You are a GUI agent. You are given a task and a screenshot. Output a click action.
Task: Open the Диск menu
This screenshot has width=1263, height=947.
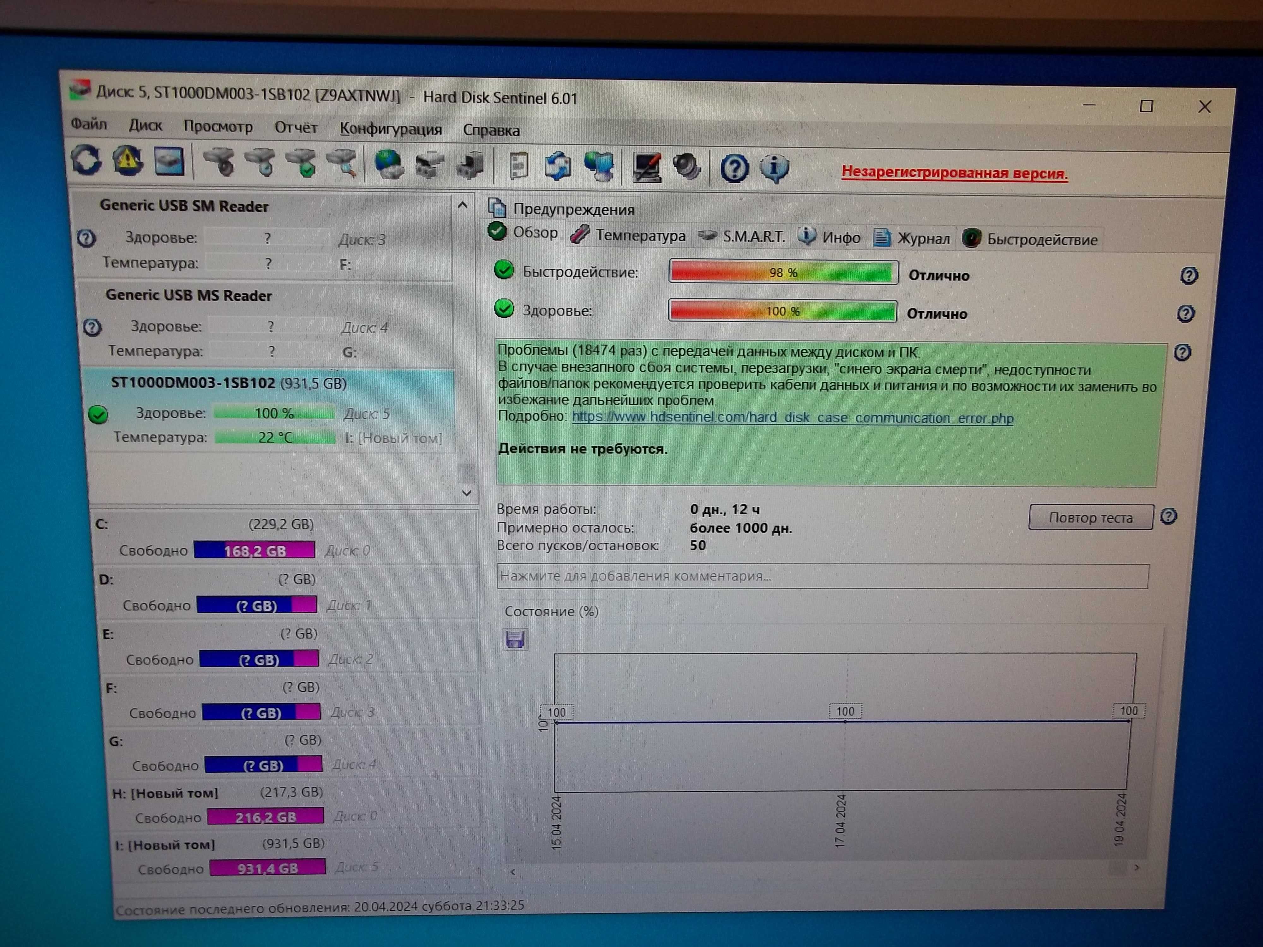click(x=145, y=125)
